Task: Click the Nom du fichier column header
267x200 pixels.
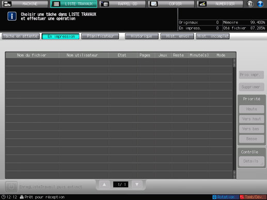Action: tap(32, 55)
